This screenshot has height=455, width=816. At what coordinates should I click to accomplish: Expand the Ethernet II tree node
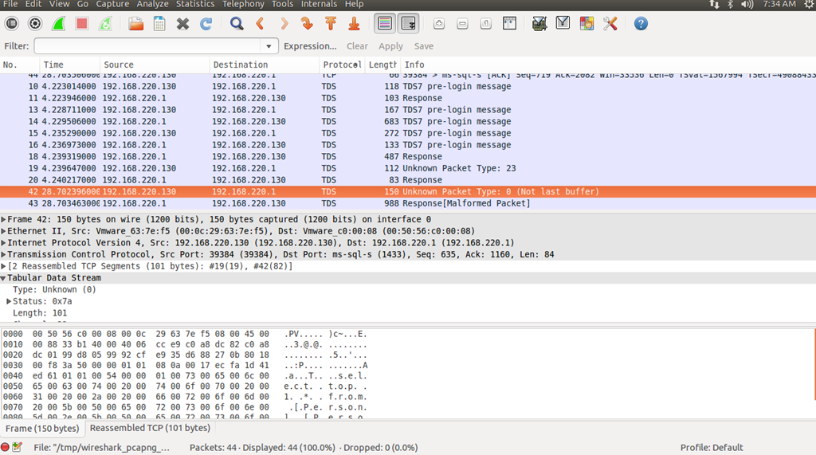4,231
